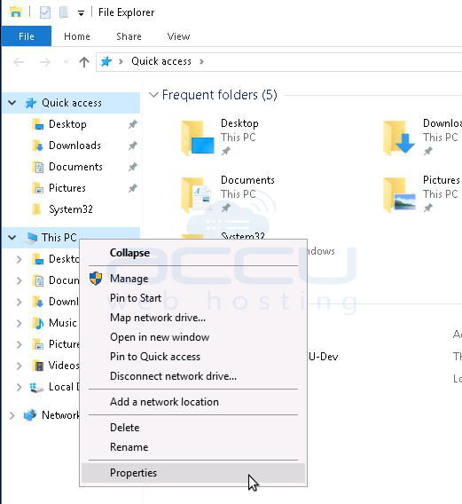
Task: Choose Open in new window
Action: pyautogui.click(x=193, y=337)
